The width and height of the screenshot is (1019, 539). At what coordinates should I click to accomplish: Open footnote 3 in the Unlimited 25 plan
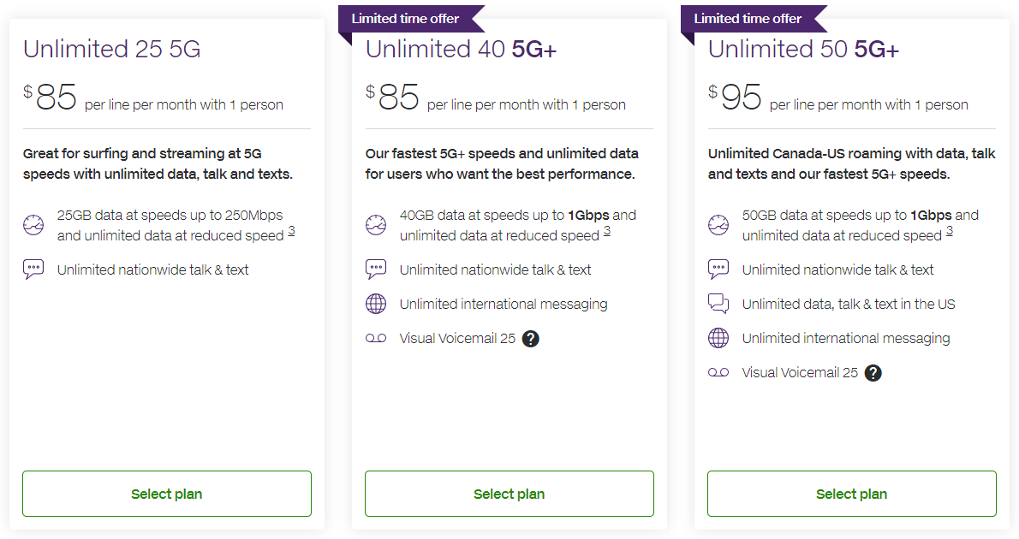[291, 231]
